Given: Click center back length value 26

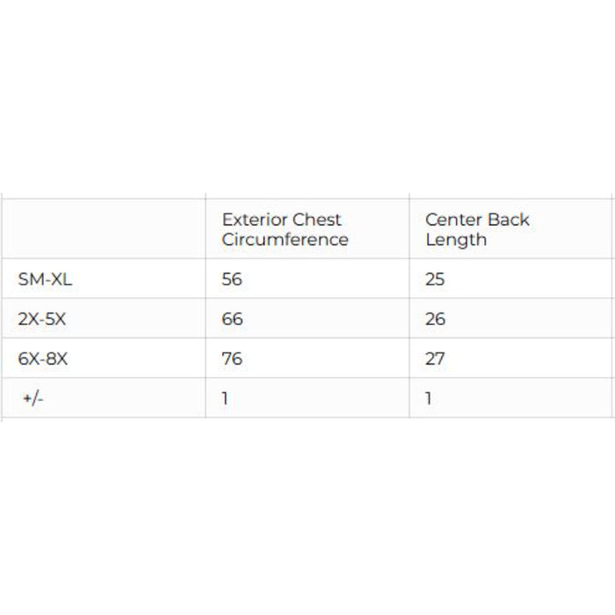Looking at the screenshot, I should 435,319.
